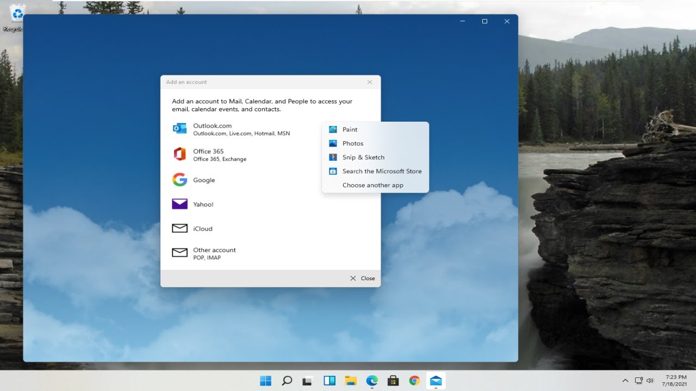Click the Close button in the dialog footer
Image resolution: width=696 pixels, height=391 pixels.
(x=362, y=278)
